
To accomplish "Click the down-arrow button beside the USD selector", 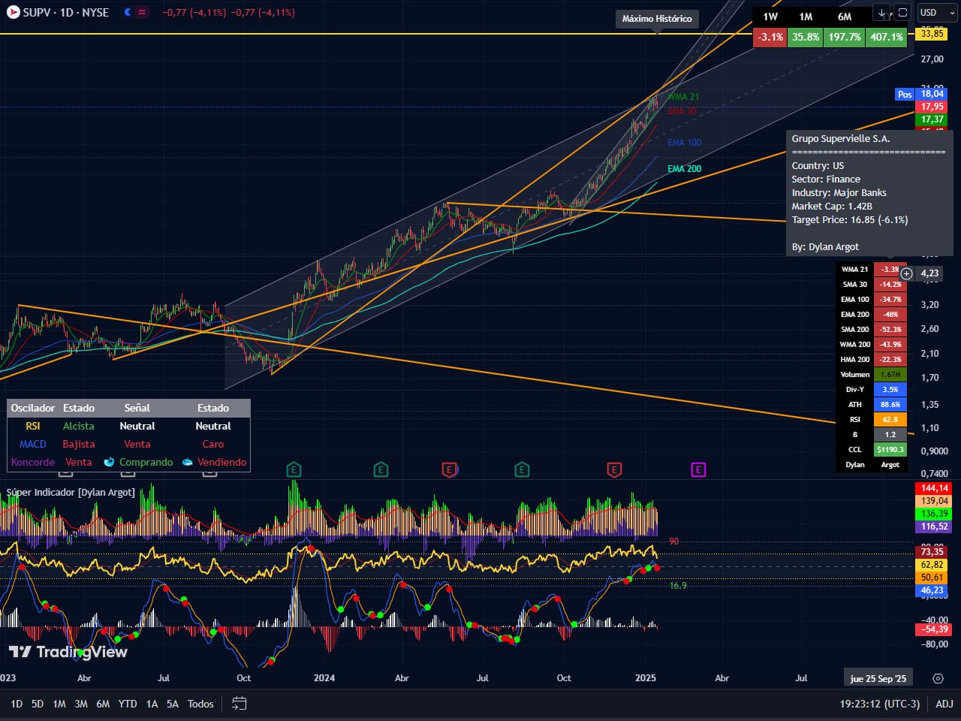I will coord(881,13).
